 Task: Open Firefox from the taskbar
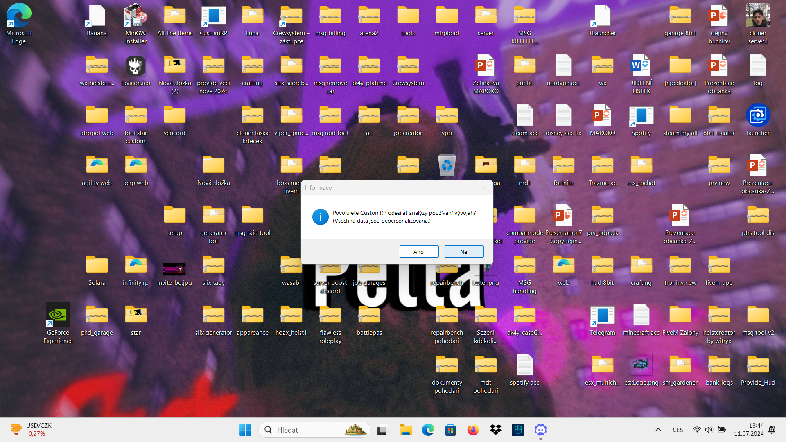point(473,430)
